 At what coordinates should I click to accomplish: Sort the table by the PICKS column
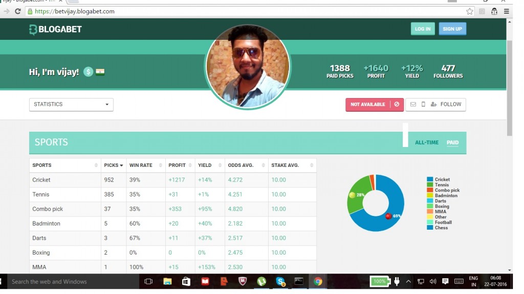coord(114,165)
